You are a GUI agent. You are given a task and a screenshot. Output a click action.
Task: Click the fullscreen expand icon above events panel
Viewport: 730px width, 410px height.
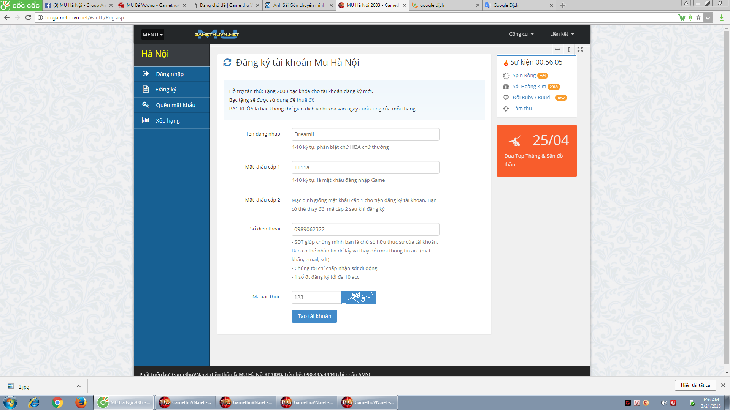(x=580, y=49)
